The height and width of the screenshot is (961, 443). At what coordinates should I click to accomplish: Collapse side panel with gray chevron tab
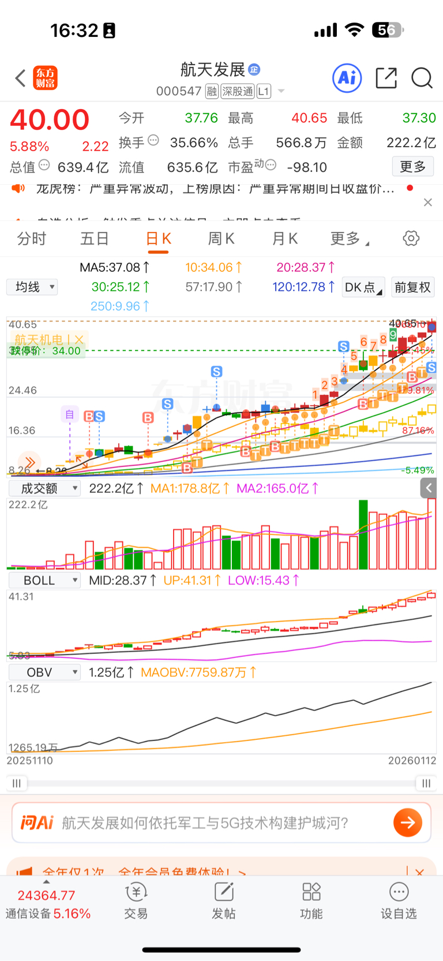(428, 488)
